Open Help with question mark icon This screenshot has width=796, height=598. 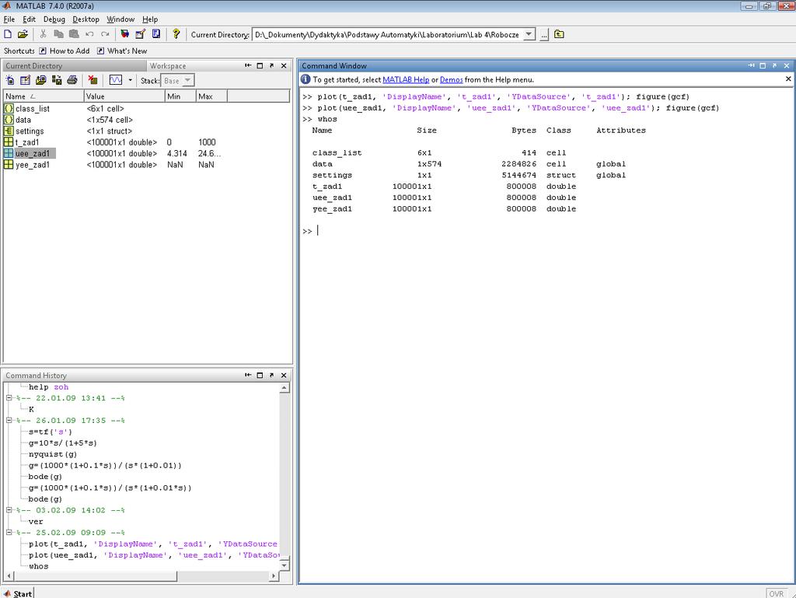[176, 34]
